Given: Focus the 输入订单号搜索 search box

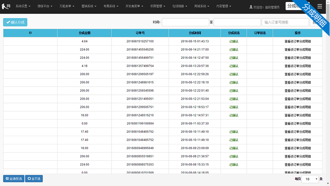Looking at the screenshot, I should tap(285, 22).
